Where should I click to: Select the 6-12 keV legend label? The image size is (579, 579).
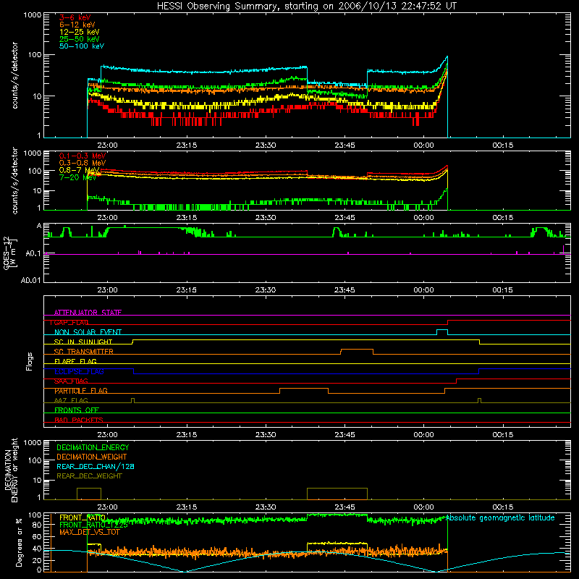[x=77, y=25]
